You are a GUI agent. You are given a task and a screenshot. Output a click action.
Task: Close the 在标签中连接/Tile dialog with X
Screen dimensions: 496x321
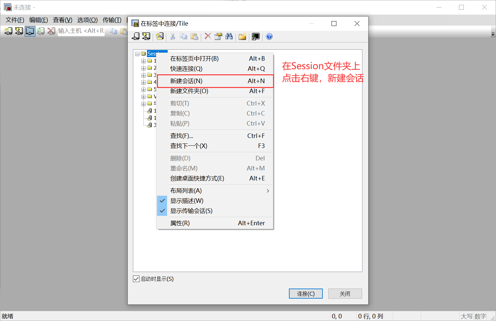357,24
